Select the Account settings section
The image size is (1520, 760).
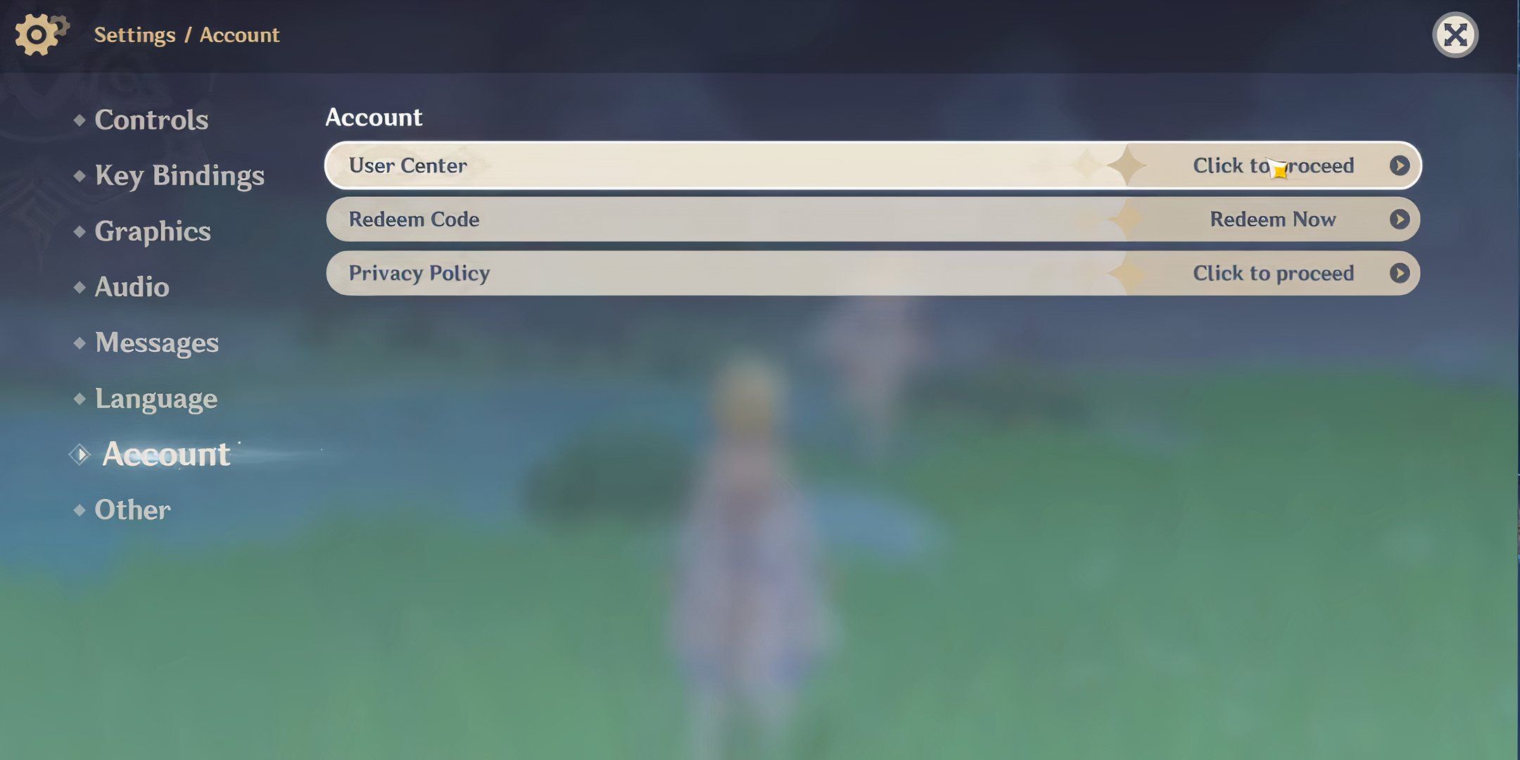(x=165, y=452)
